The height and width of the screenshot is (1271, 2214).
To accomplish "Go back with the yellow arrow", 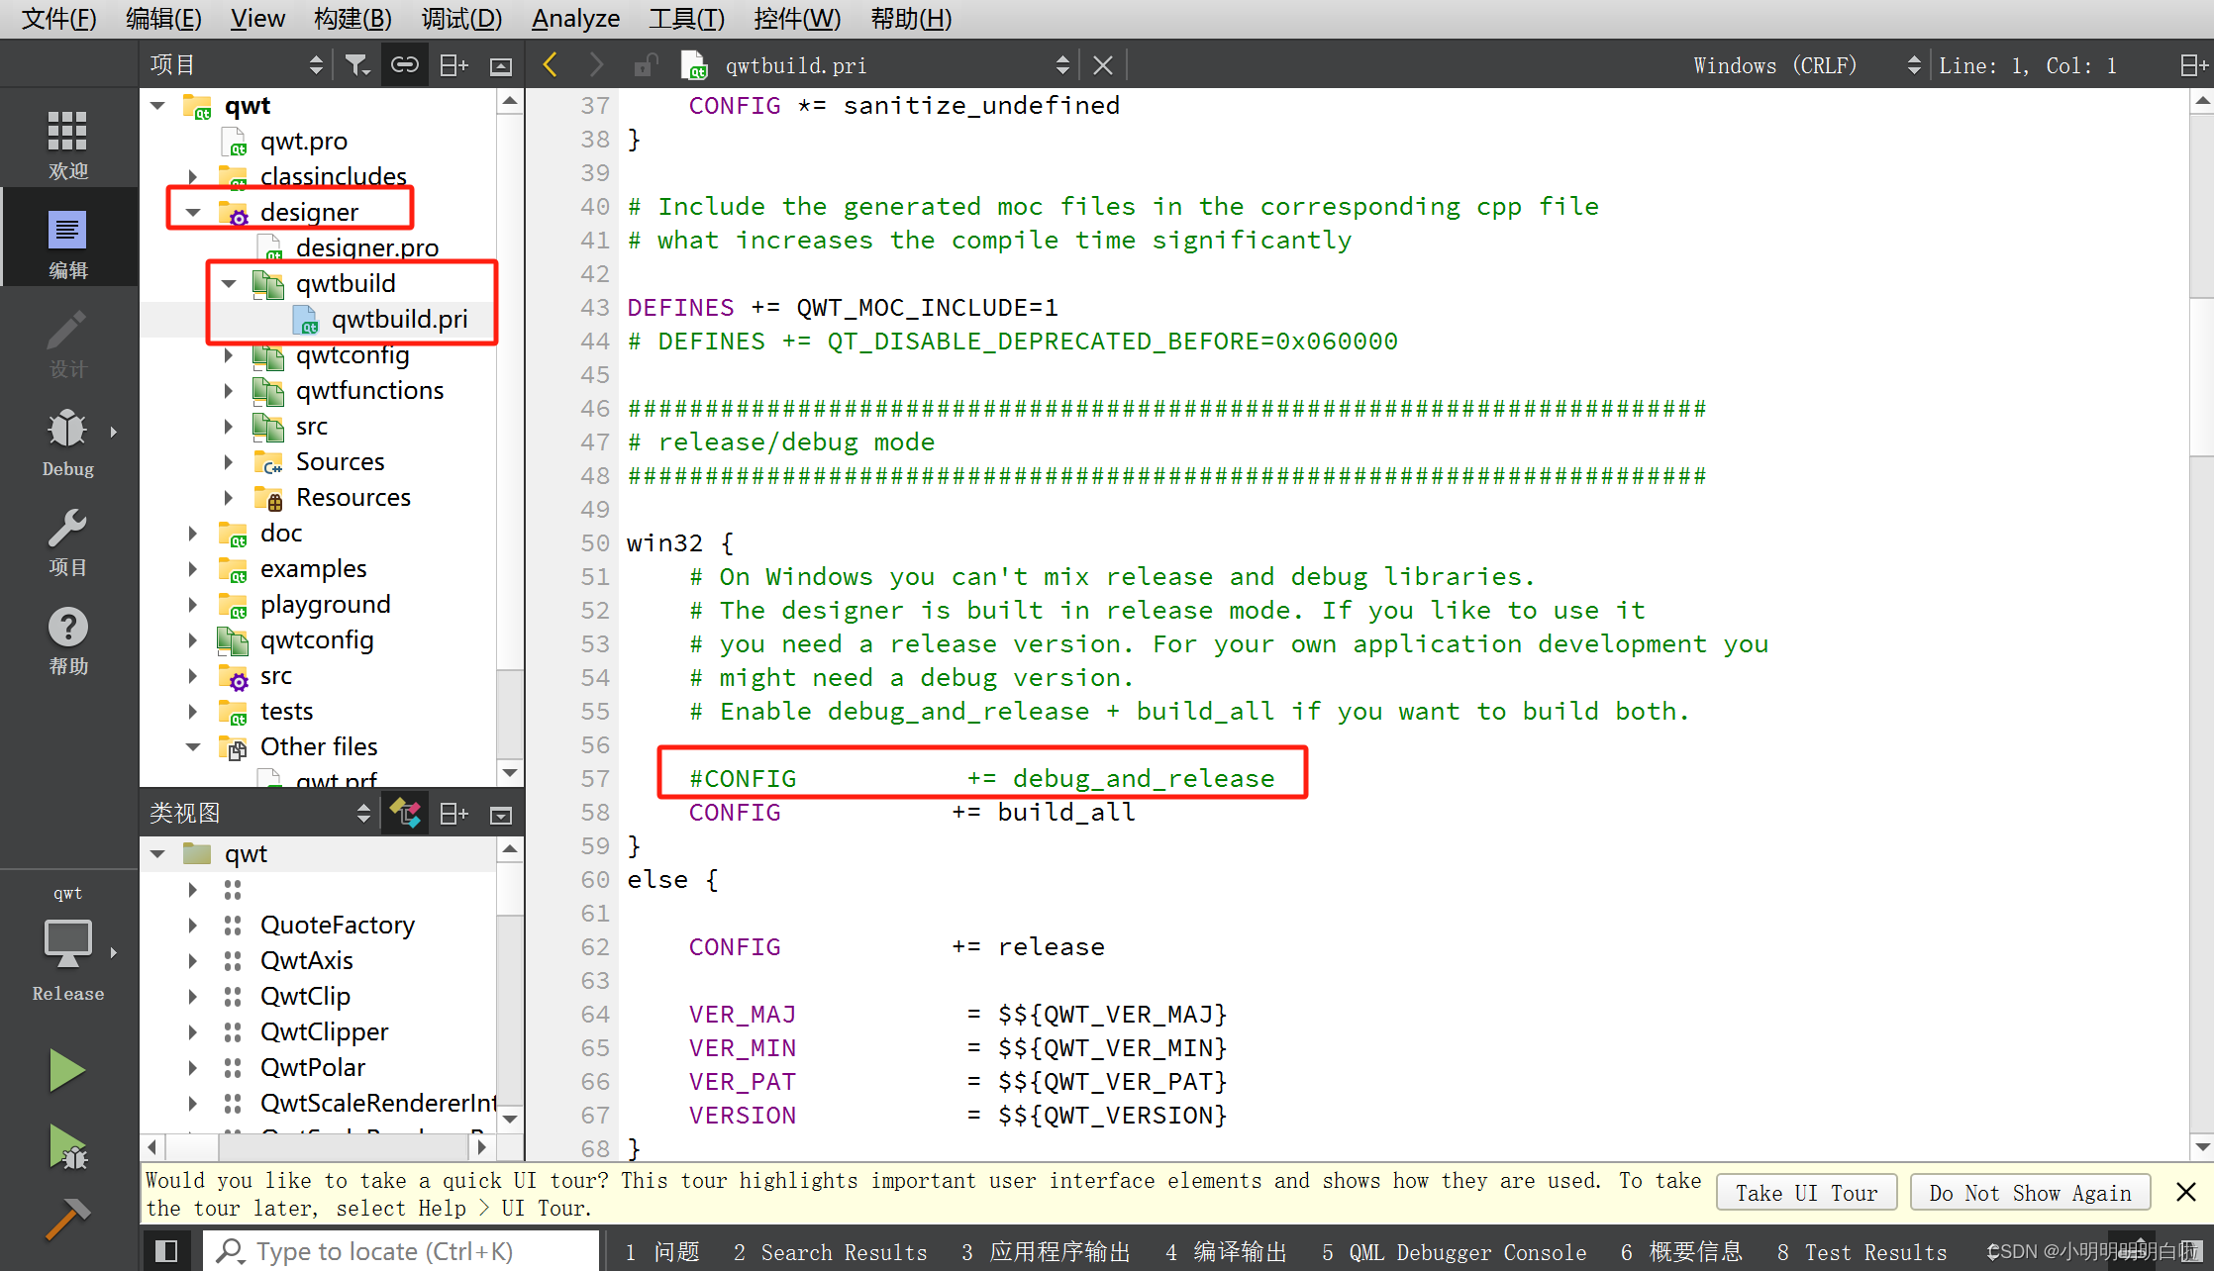I will [x=551, y=65].
